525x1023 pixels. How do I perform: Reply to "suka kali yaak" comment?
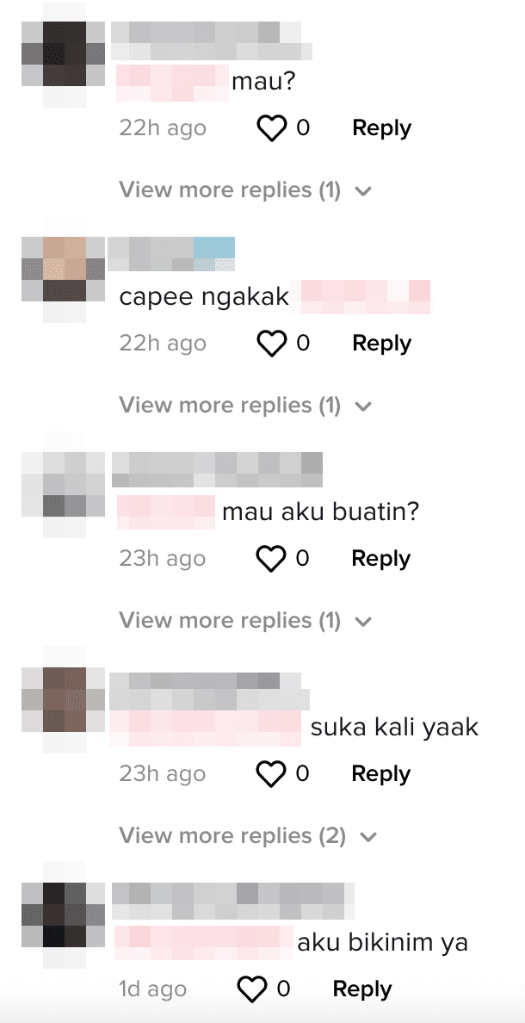pos(381,774)
